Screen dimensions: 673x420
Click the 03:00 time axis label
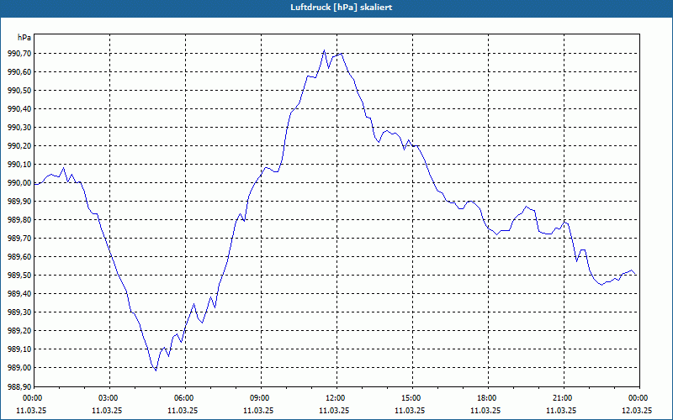109,398
